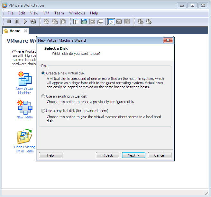Open the VM menu

[x=46, y=13]
